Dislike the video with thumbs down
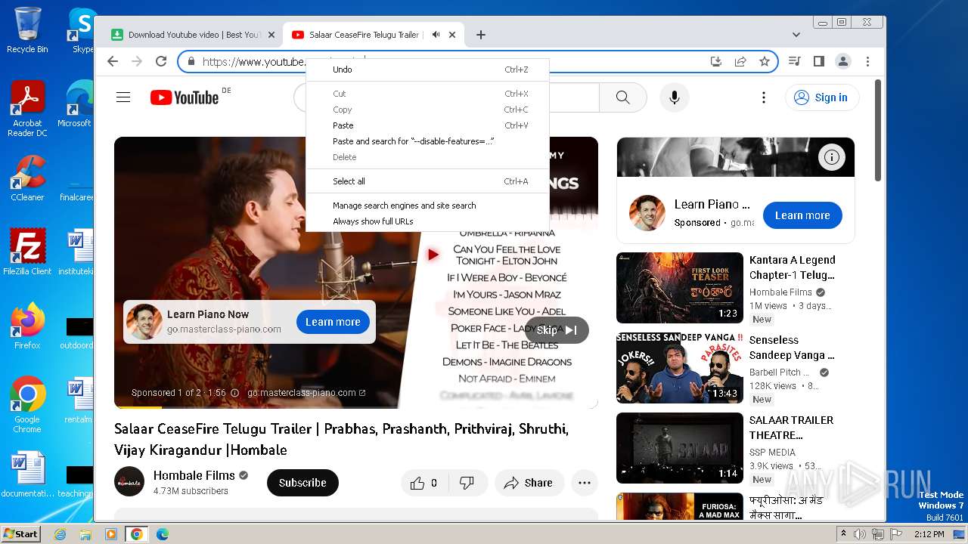This screenshot has width=968, height=544. (x=467, y=483)
